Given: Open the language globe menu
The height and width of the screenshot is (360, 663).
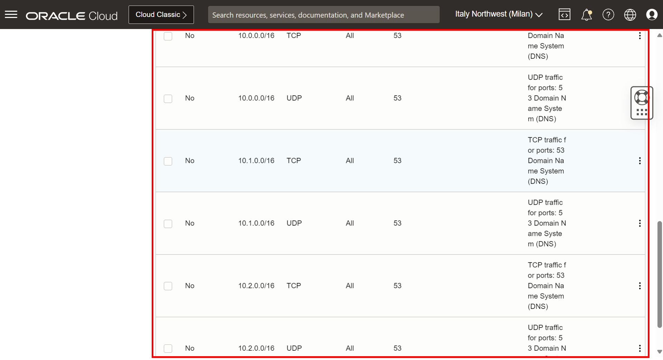Looking at the screenshot, I should [x=630, y=14].
